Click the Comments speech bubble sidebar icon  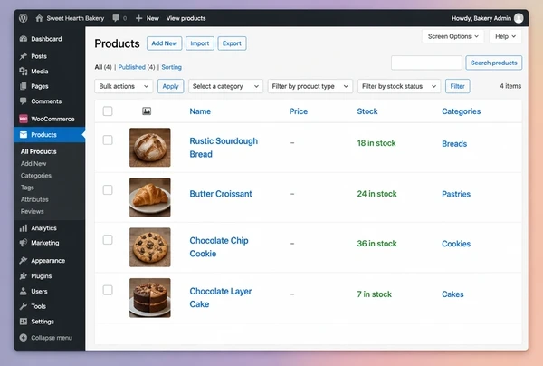click(24, 101)
